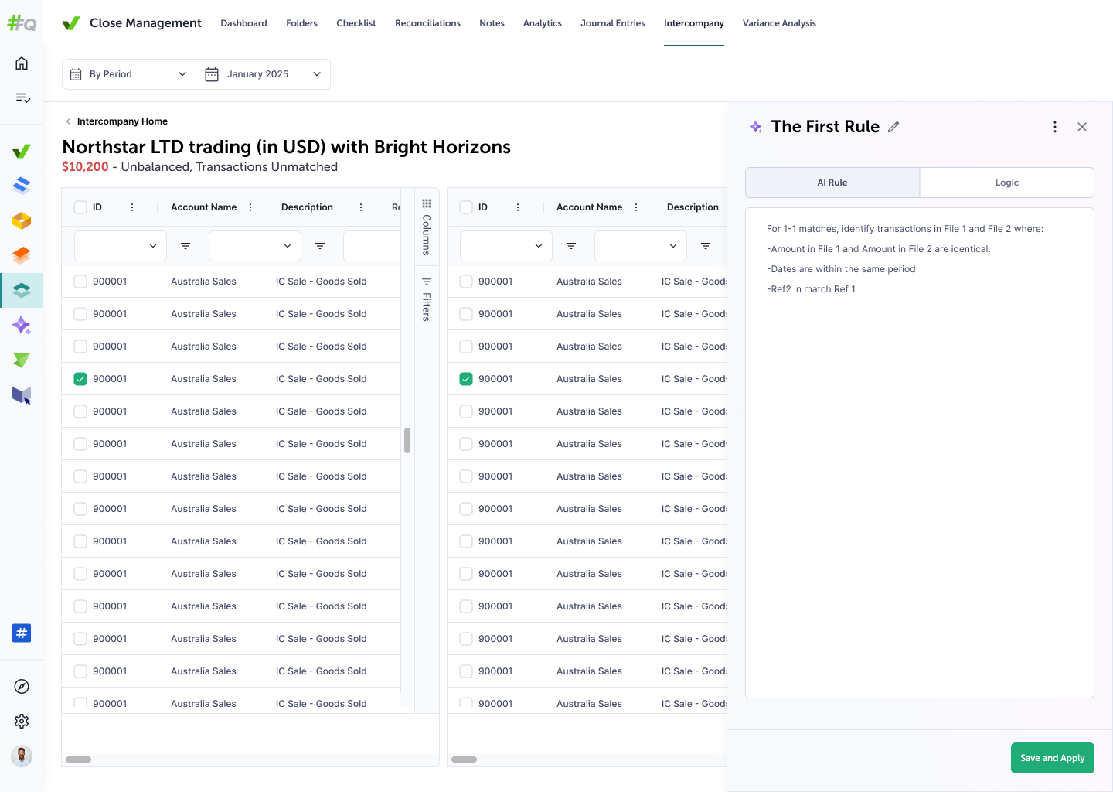Click left table vertical scrollbar thumb
1113x792 pixels.
(407, 440)
